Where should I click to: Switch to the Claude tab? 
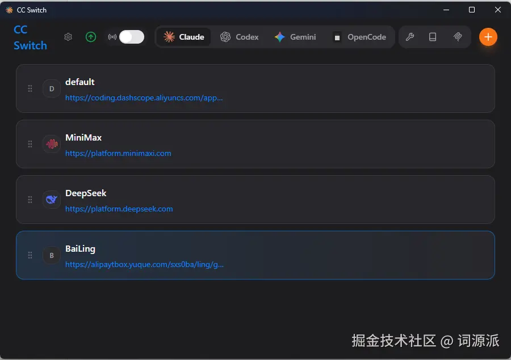click(184, 37)
